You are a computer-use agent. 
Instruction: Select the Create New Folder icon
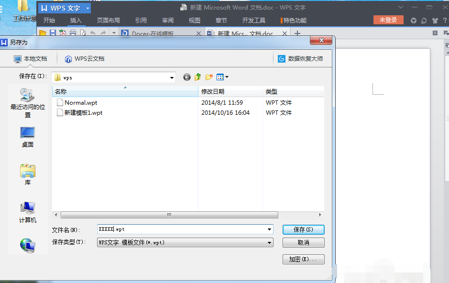click(x=208, y=77)
